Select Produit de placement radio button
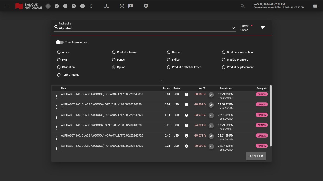 pos(224,67)
